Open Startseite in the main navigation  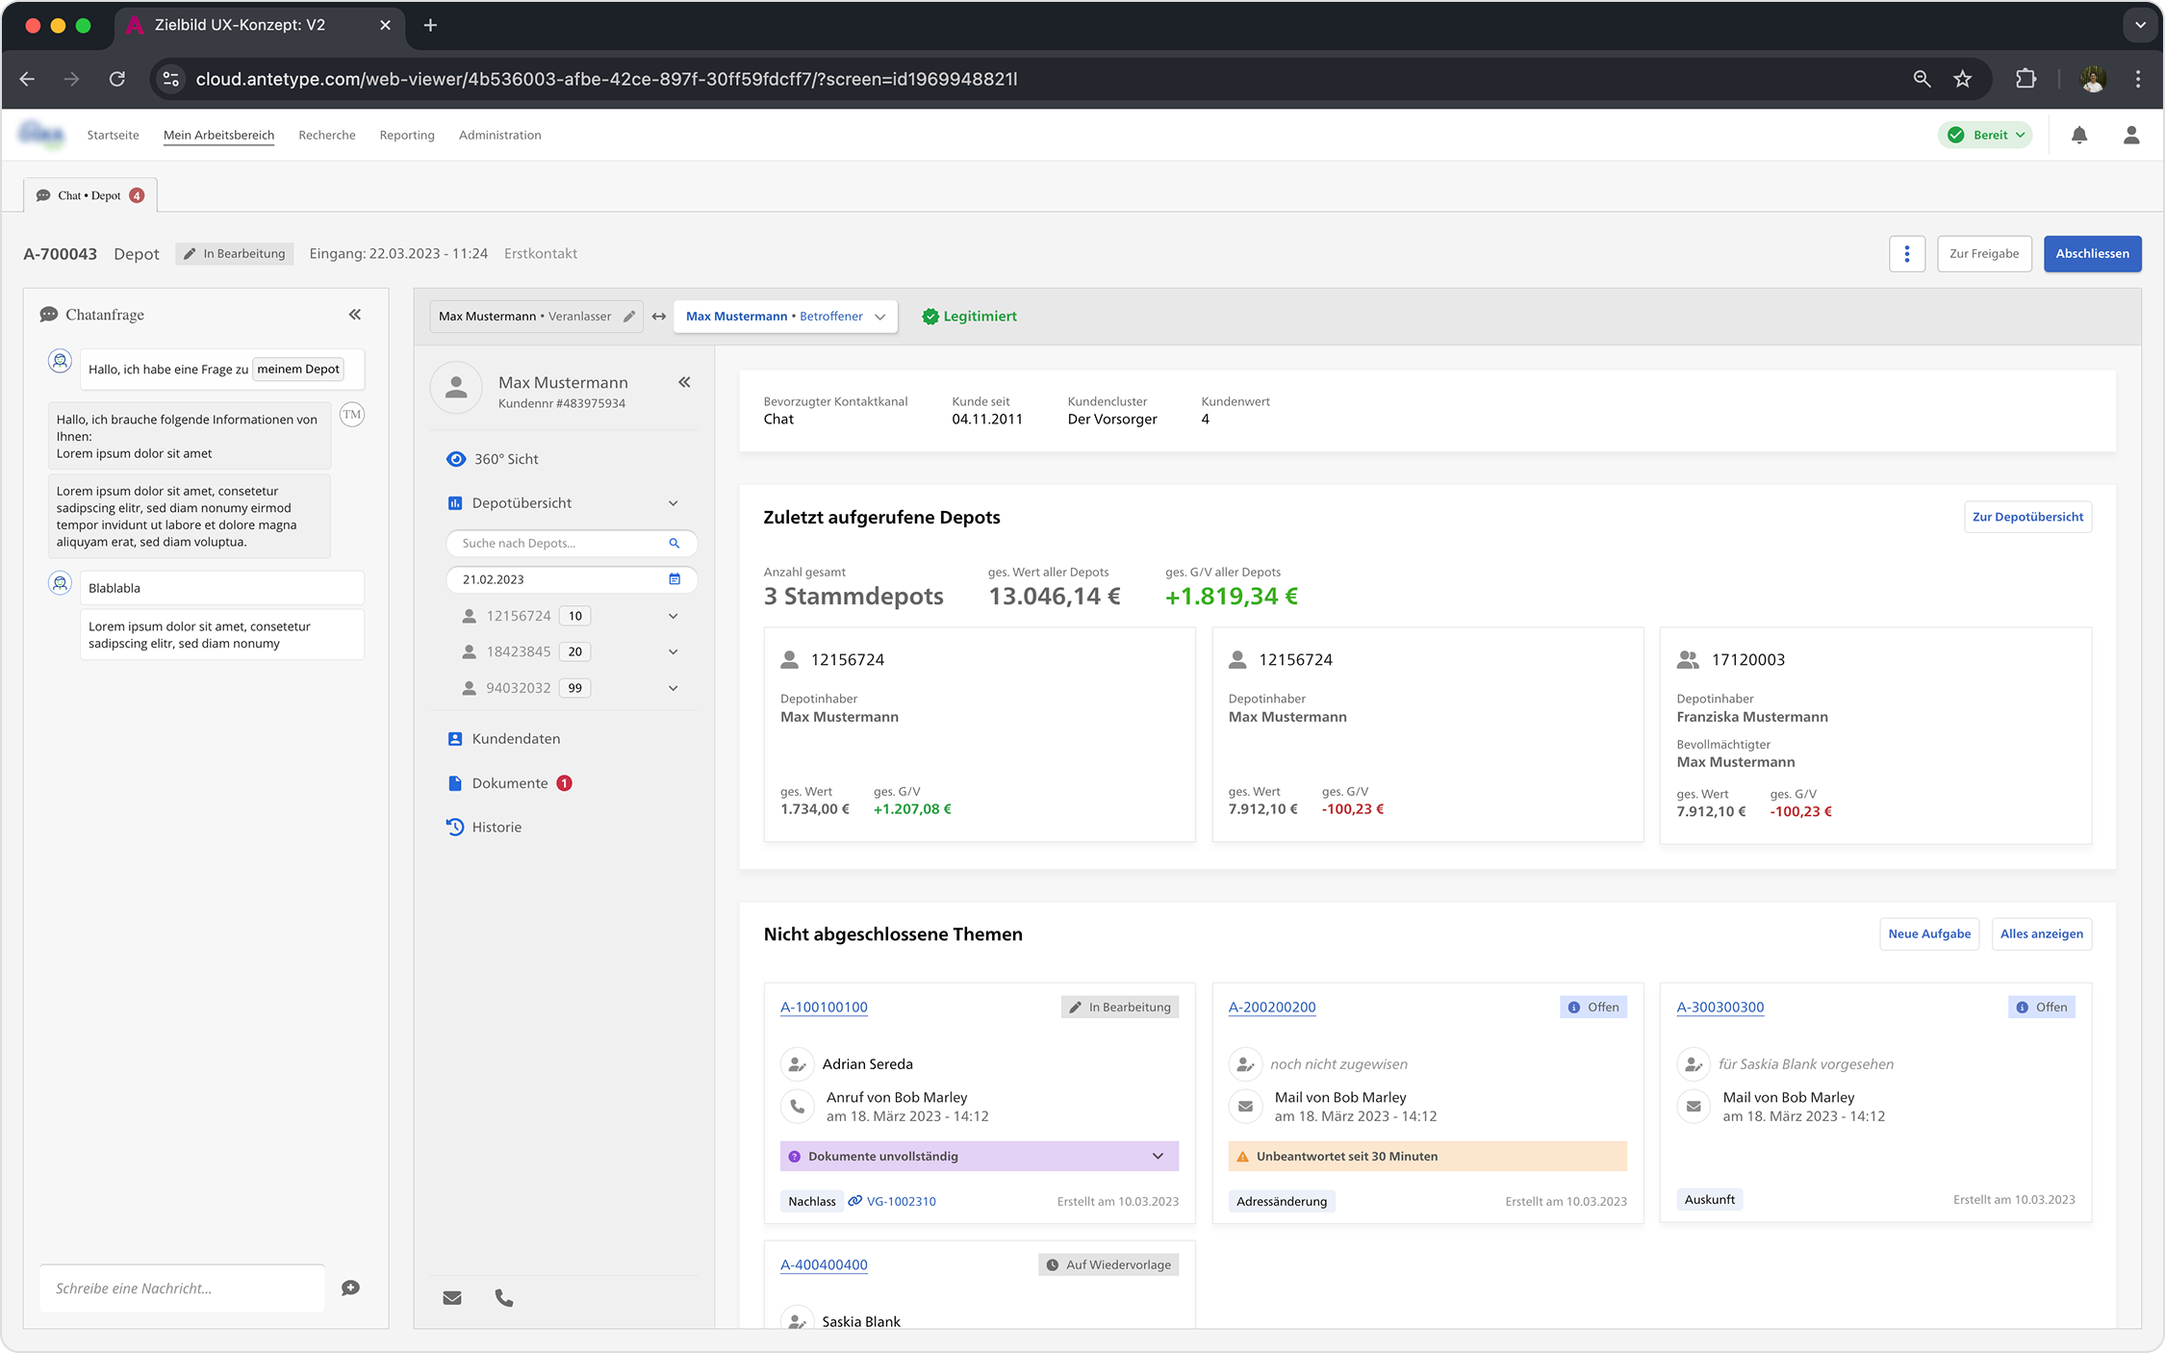click(x=113, y=135)
